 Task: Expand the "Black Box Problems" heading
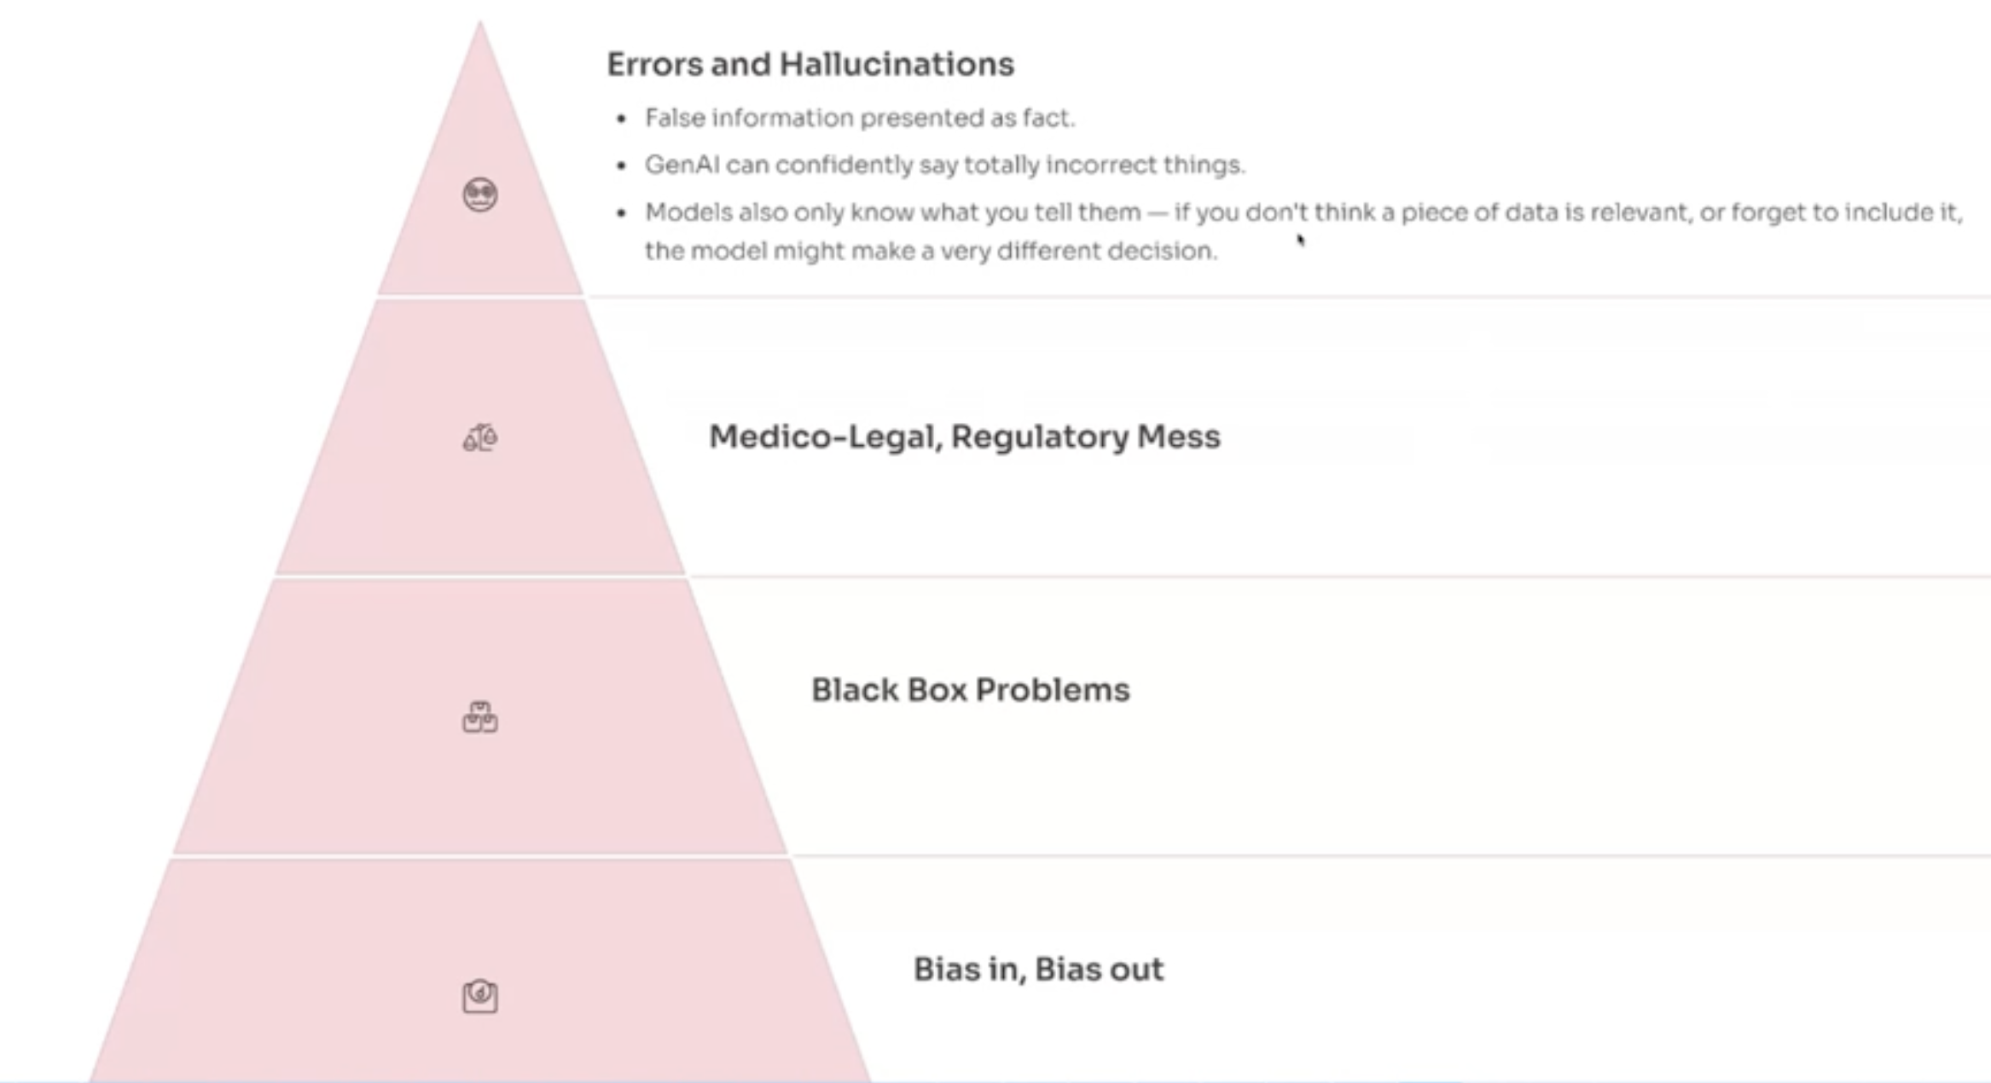coord(970,690)
